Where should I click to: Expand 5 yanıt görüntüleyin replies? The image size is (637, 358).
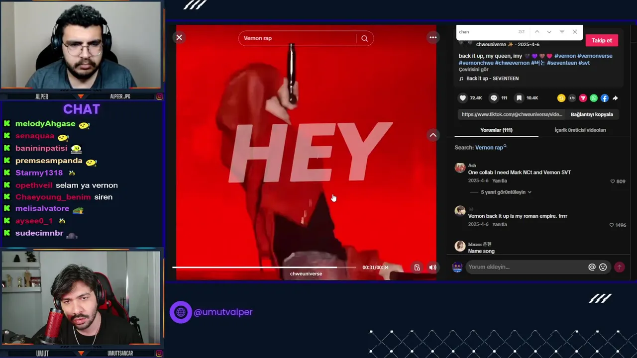tap(506, 192)
